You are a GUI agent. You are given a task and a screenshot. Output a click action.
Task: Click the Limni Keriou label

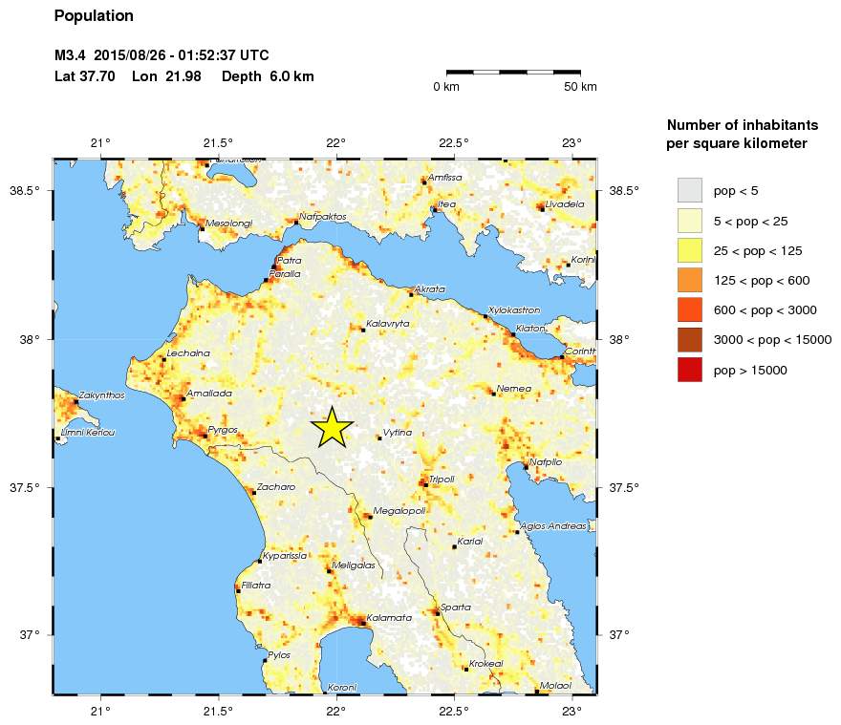[88, 432]
